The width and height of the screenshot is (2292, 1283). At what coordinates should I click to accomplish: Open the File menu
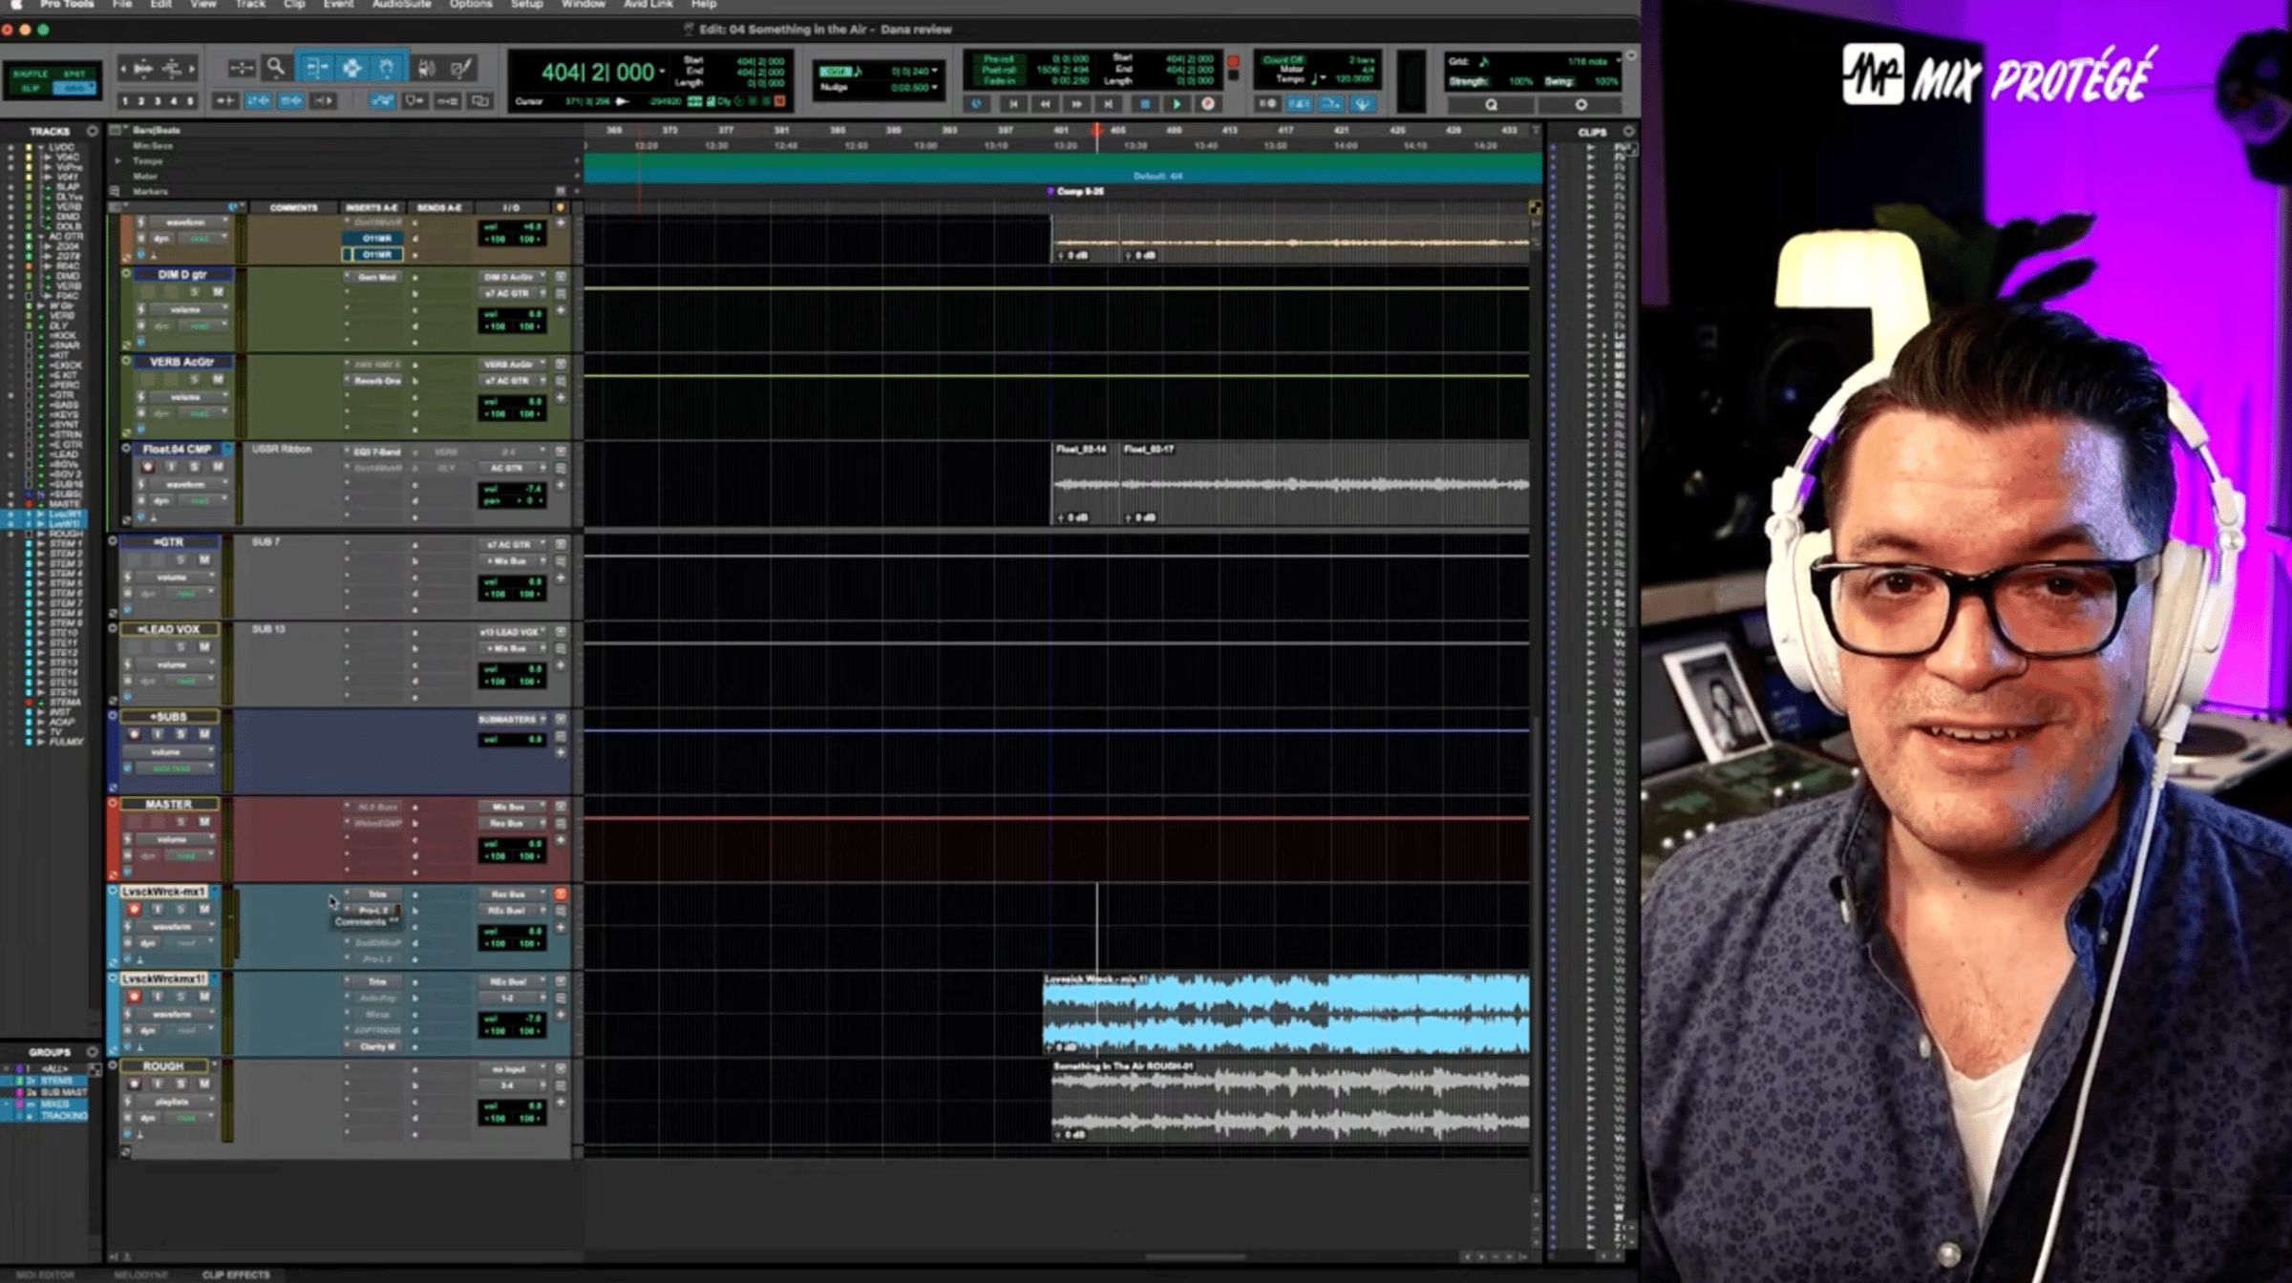(122, 5)
